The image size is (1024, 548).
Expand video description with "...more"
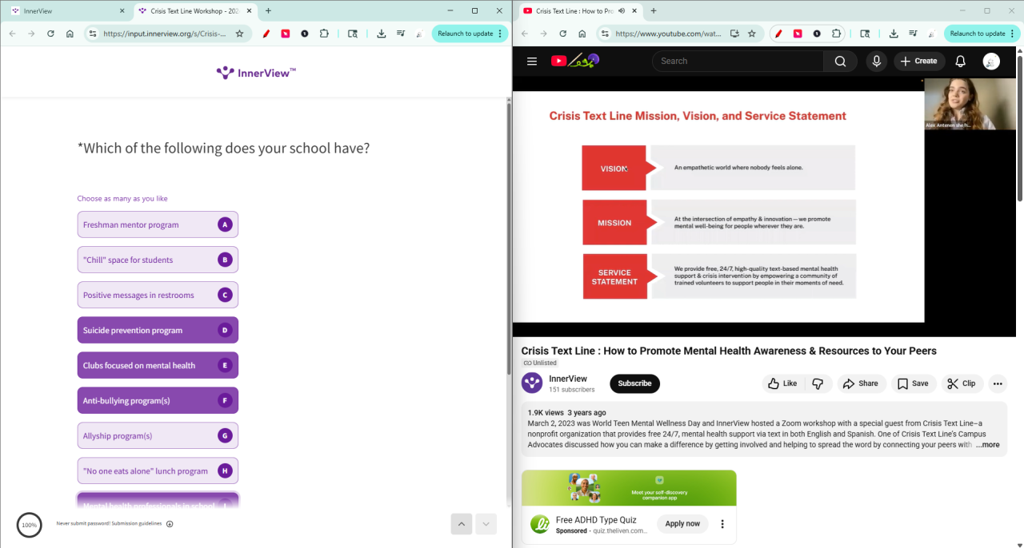coord(987,445)
